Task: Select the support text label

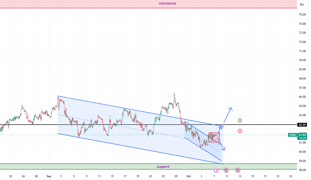Action: (163, 167)
